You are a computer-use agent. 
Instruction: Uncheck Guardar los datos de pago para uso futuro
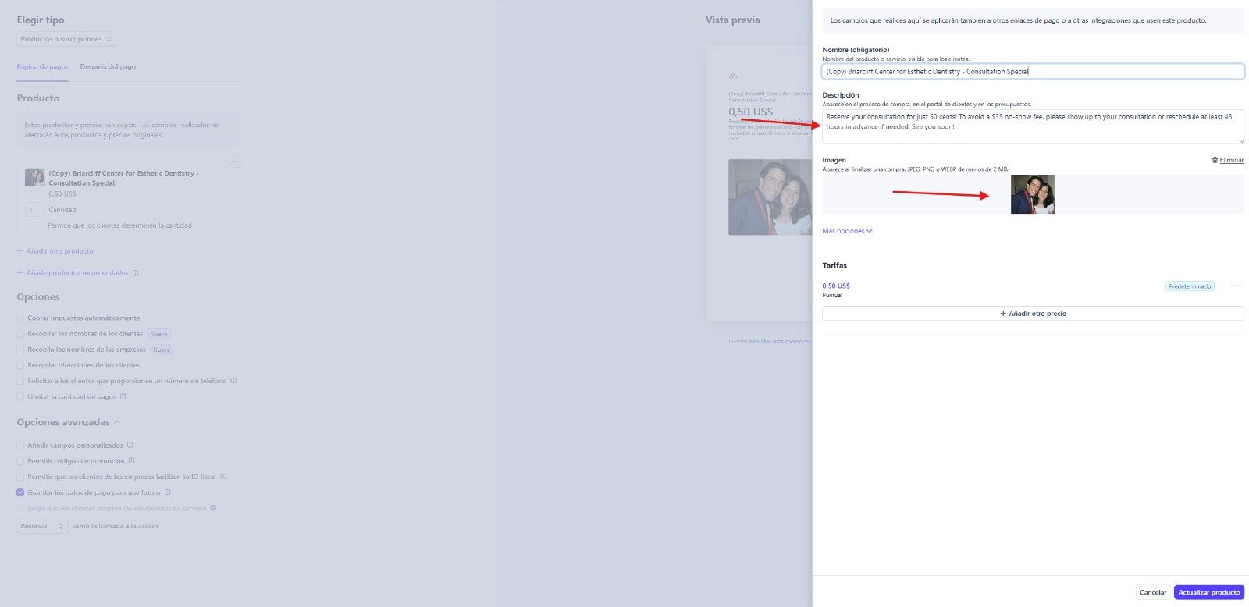point(20,492)
